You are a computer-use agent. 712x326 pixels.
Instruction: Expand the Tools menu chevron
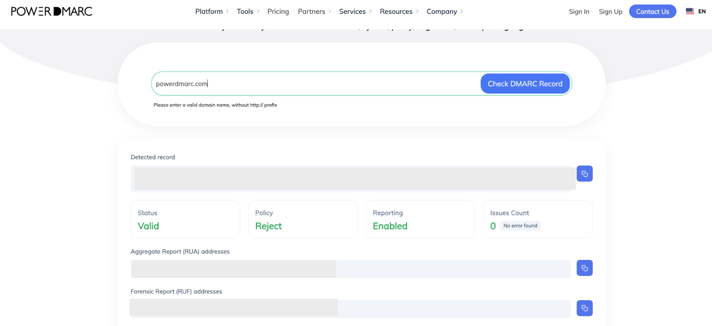[x=258, y=11]
